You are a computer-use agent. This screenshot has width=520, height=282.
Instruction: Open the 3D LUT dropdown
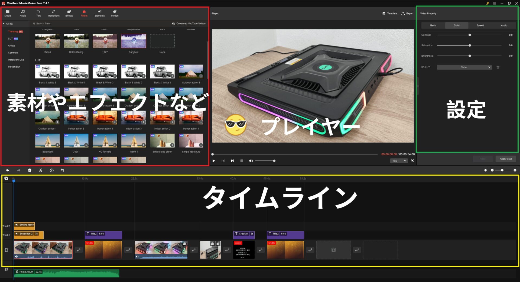464,67
